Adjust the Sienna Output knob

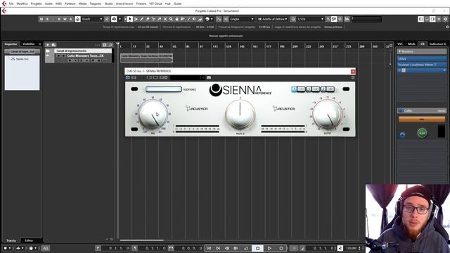click(x=327, y=114)
